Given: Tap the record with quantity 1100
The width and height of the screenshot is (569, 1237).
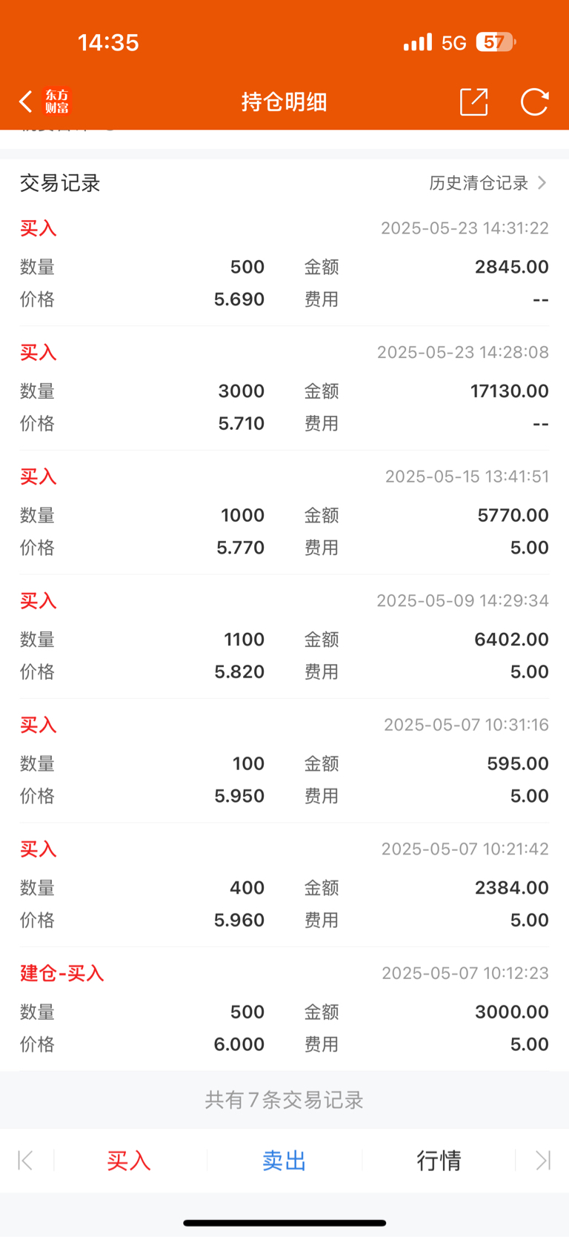Looking at the screenshot, I should pos(284,637).
